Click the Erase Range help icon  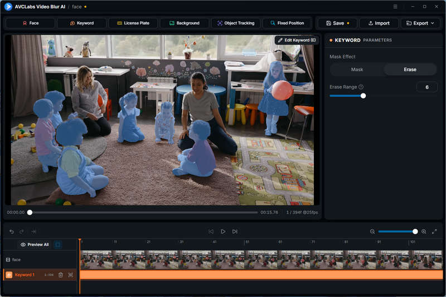tap(361, 87)
